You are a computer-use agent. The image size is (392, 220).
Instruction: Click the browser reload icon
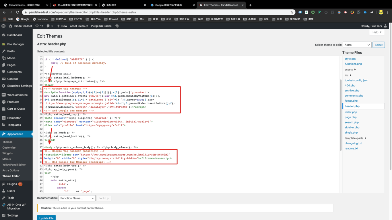(18, 12)
